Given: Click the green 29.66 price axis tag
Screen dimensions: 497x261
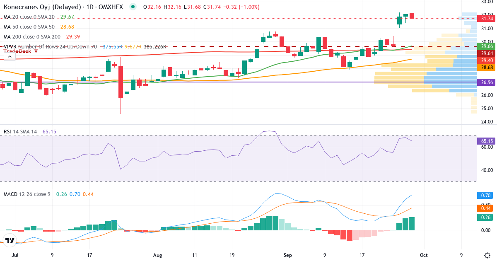Looking at the screenshot, I should pos(486,46).
